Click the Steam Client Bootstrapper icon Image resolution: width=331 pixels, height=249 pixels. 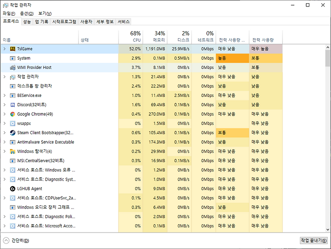[13, 133]
